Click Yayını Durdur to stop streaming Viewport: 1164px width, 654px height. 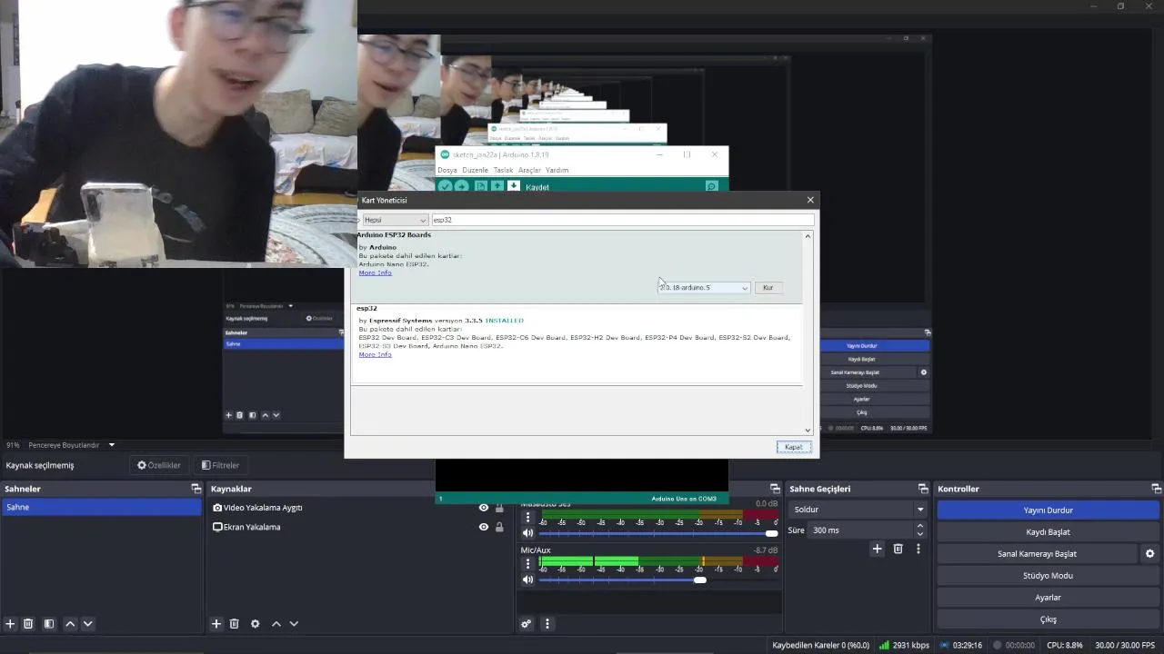[x=1049, y=510]
